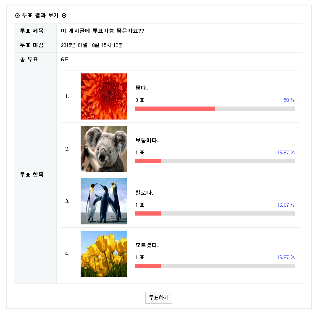Click the 총 투표 count 6표
318x320 pixels.
(x=65, y=60)
